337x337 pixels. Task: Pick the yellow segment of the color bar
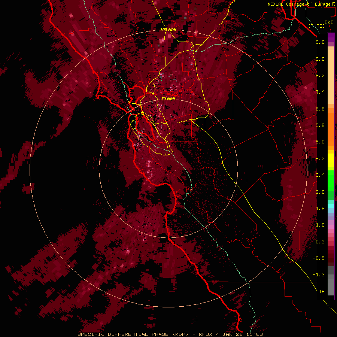[x=331, y=160]
